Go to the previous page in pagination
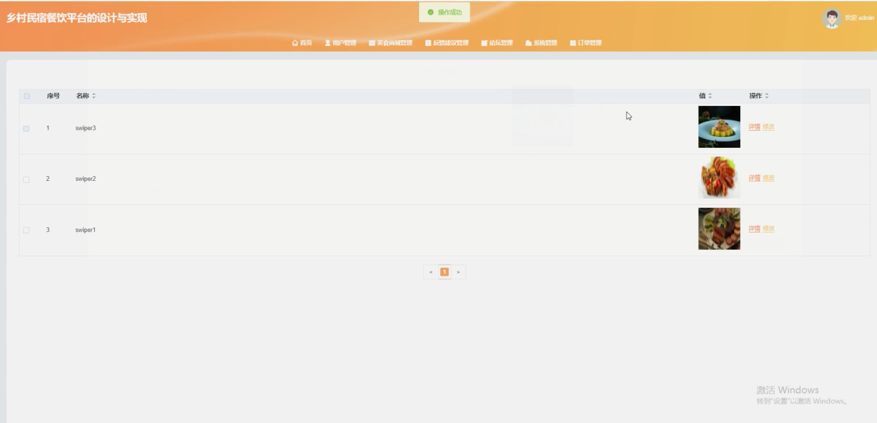The image size is (877, 423). (431, 272)
